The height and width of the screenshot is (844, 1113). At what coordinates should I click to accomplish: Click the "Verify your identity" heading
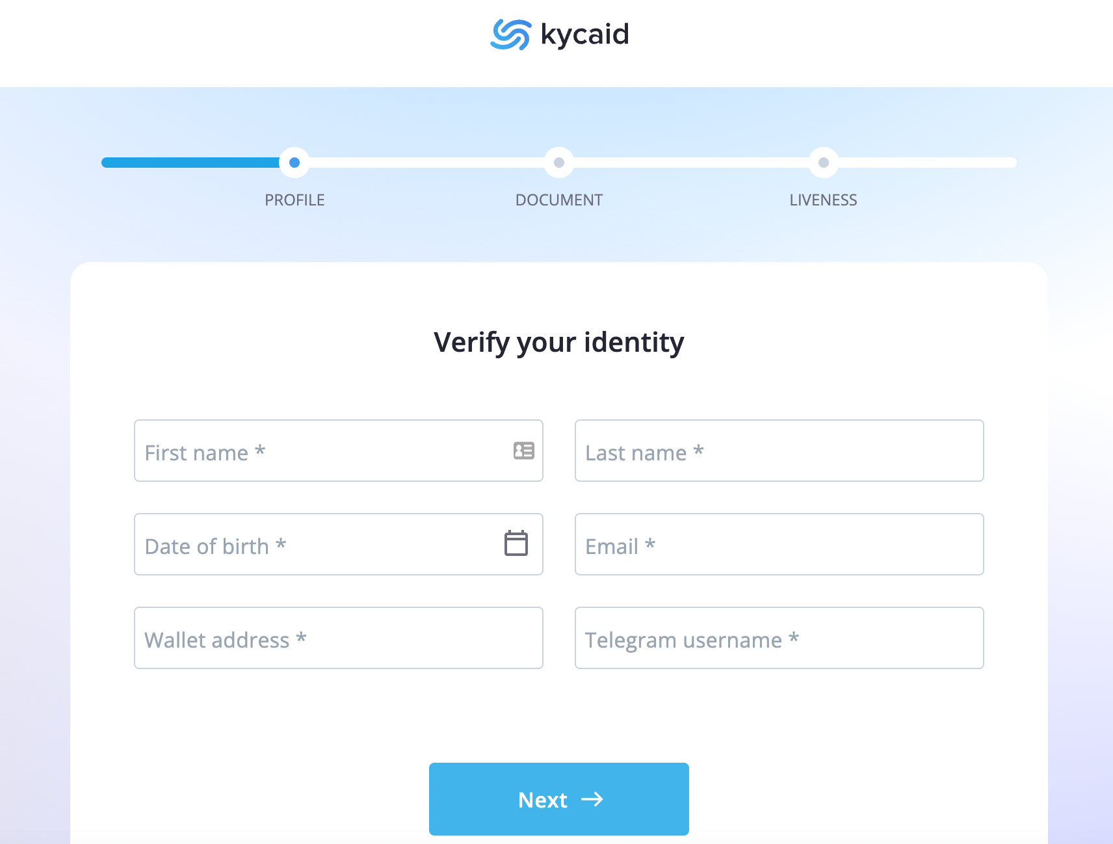click(x=559, y=343)
